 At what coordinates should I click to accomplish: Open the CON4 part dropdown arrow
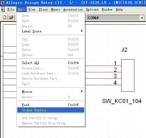[142, 18]
